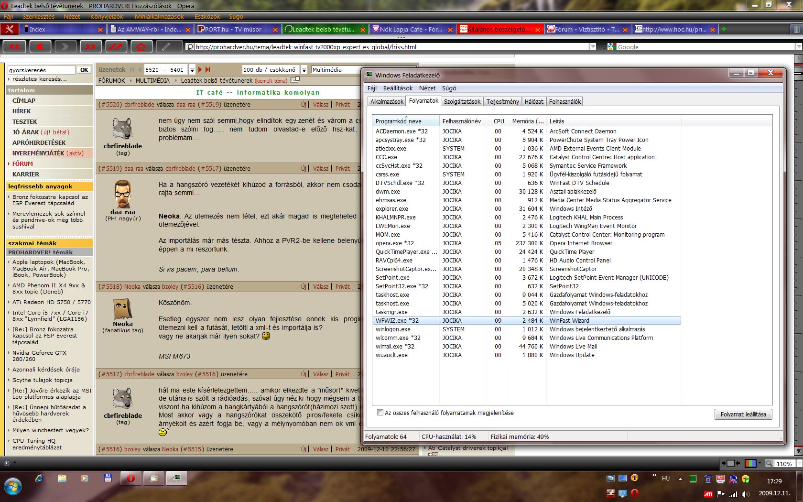Expand the show images mode dropdown arrow
Viewport: 803px width, 502px height.
point(760,463)
